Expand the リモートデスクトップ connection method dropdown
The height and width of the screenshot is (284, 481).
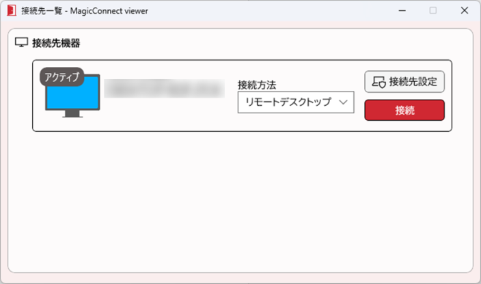coord(296,102)
